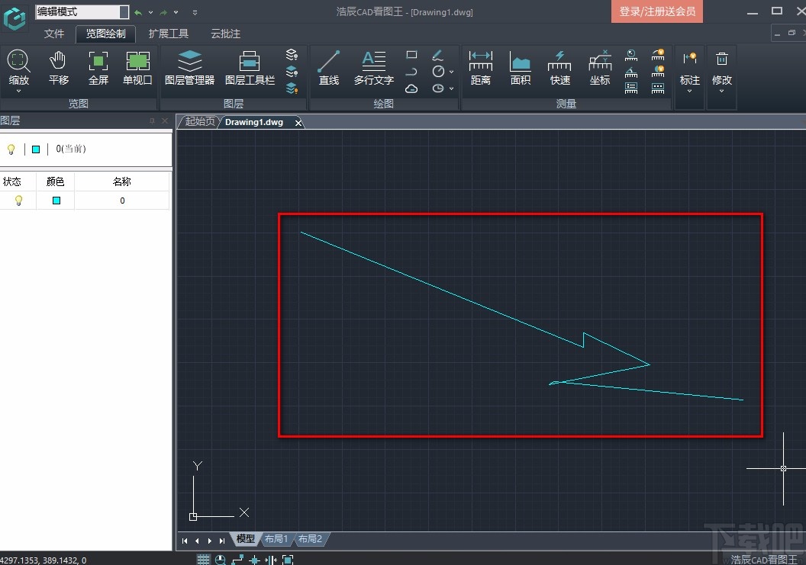Click layer 0 cyan color swatch
The width and height of the screenshot is (806, 565).
[56, 201]
